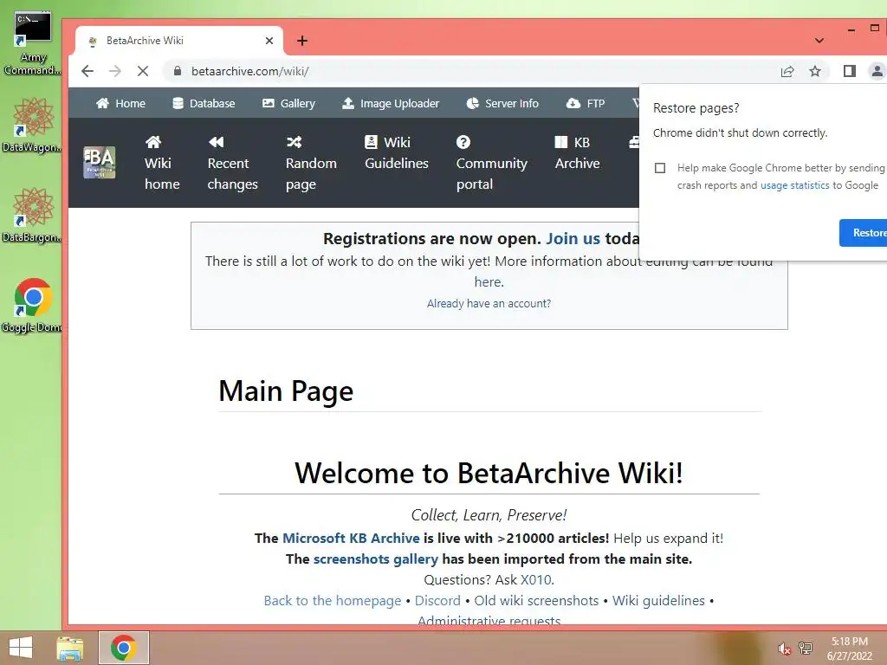Open the Windows Start button
887x665 pixels.
click(x=21, y=648)
